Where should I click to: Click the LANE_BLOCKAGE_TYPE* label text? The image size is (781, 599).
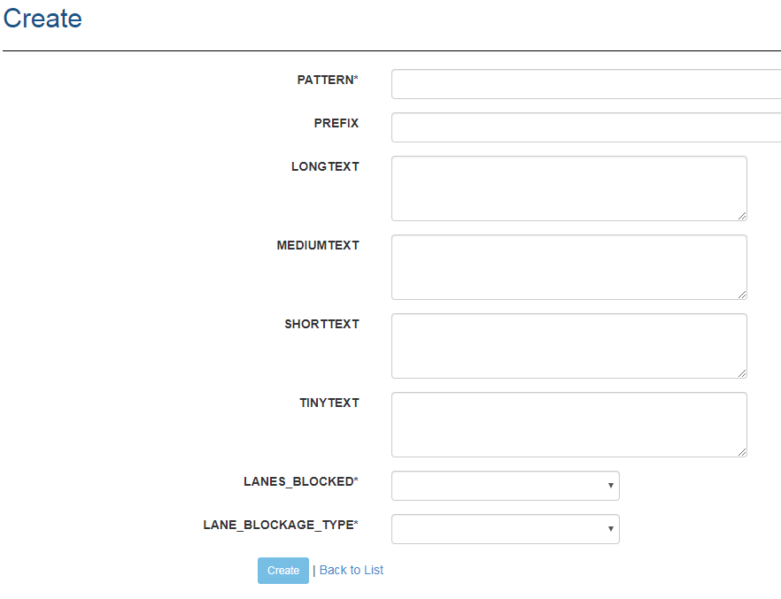[281, 525]
